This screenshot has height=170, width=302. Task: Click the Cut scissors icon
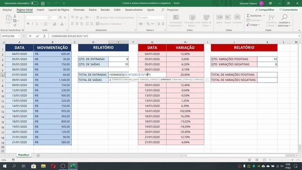(15, 17)
